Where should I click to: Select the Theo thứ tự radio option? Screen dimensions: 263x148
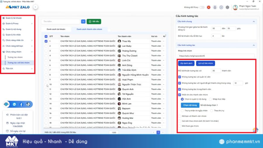click(212, 111)
